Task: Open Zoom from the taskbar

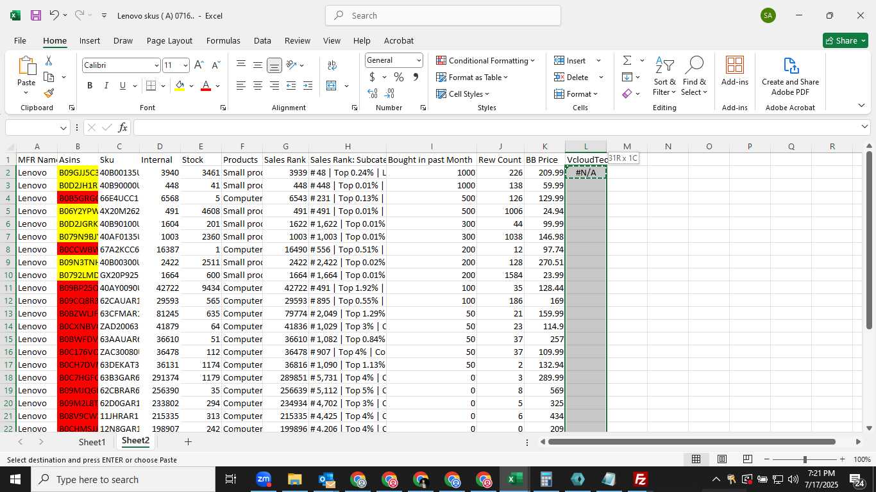Action: 263,479
